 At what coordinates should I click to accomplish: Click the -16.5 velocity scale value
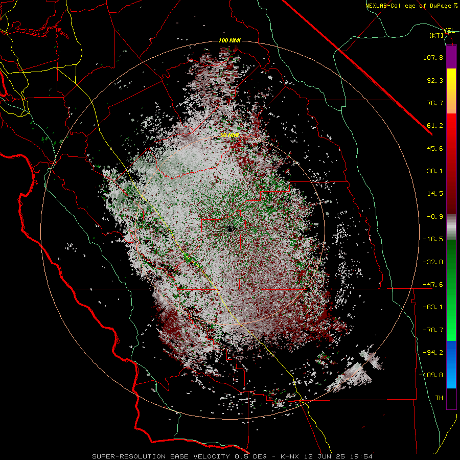tap(433, 239)
